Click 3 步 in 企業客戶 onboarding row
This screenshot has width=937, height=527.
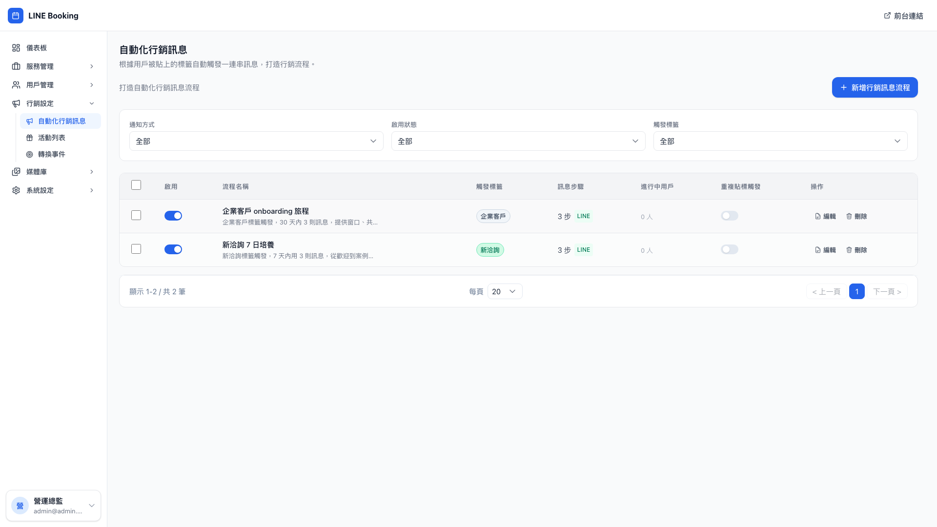click(x=564, y=217)
